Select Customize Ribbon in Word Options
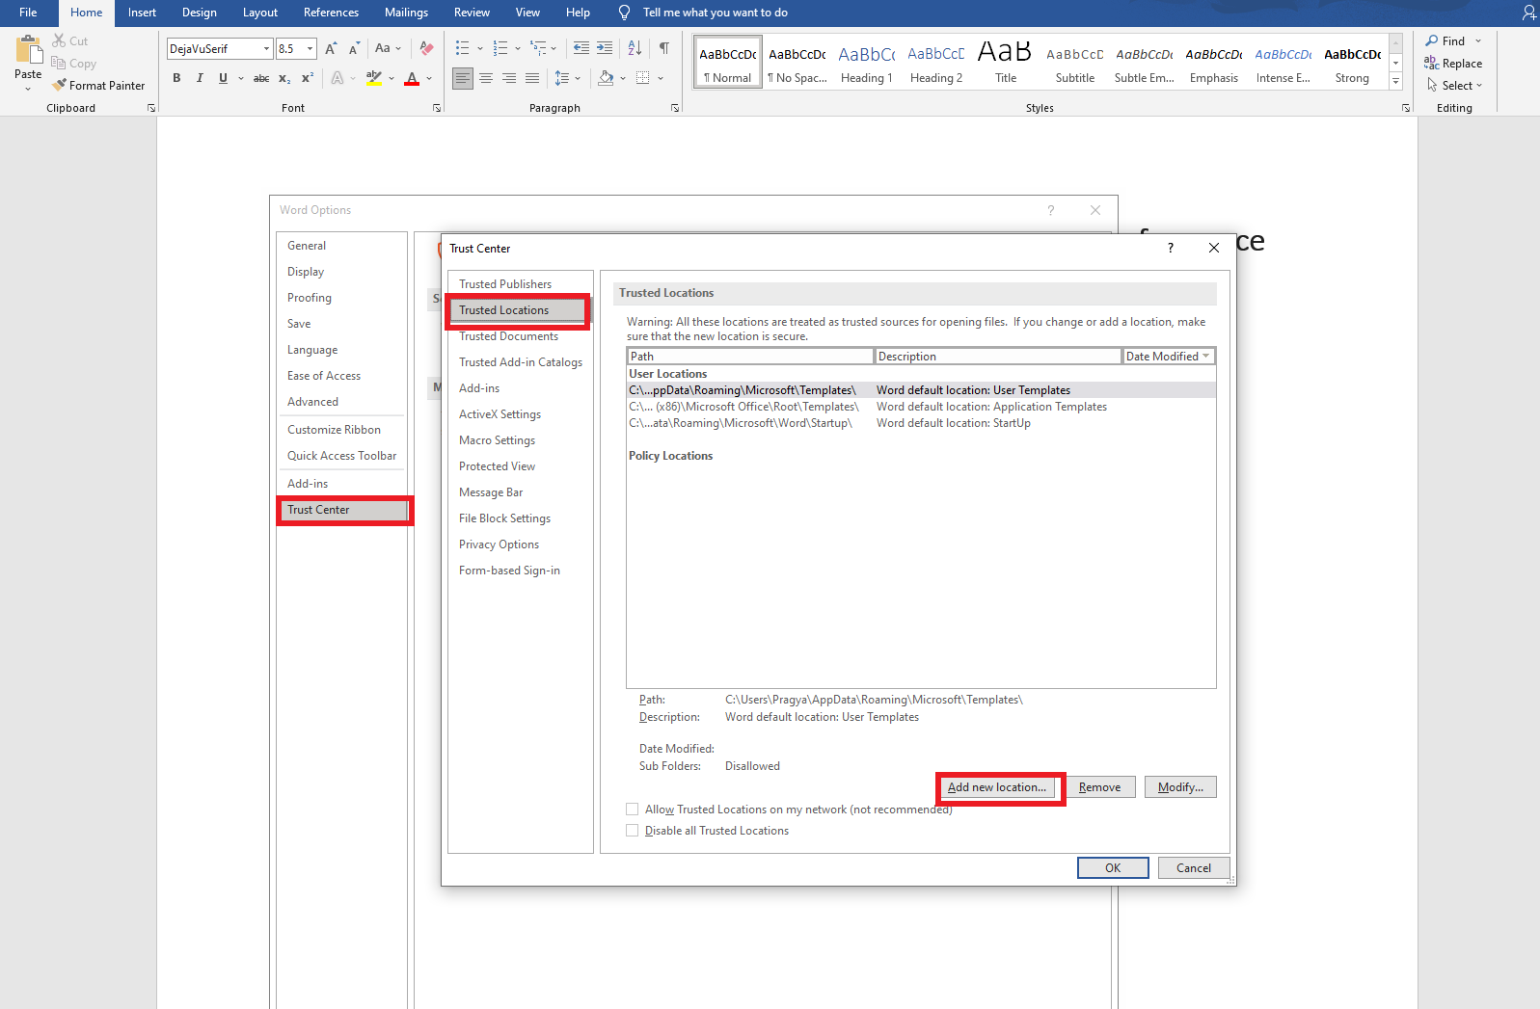This screenshot has height=1009, width=1540. pyautogui.click(x=334, y=430)
